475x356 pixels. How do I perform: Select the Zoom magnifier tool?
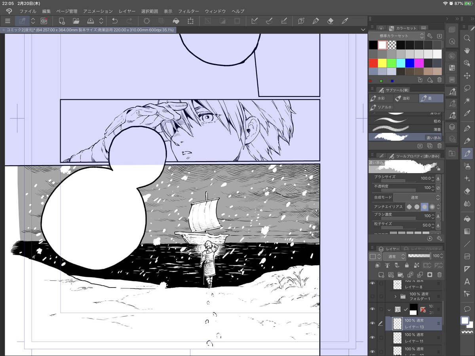click(467, 38)
